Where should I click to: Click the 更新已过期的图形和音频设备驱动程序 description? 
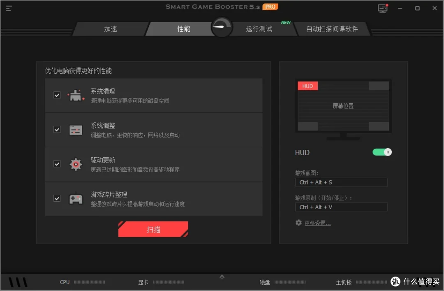click(135, 170)
